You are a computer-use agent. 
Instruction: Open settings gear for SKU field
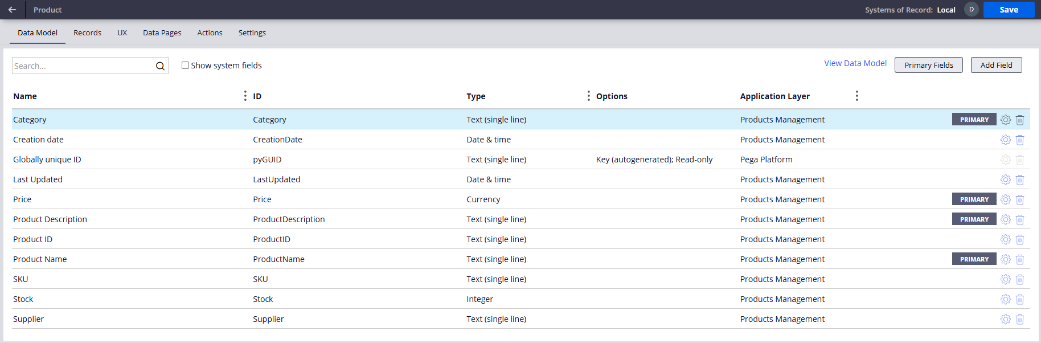[x=1005, y=279]
